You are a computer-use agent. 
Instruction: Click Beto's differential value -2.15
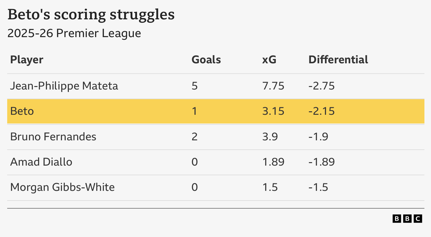(x=321, y=111)
